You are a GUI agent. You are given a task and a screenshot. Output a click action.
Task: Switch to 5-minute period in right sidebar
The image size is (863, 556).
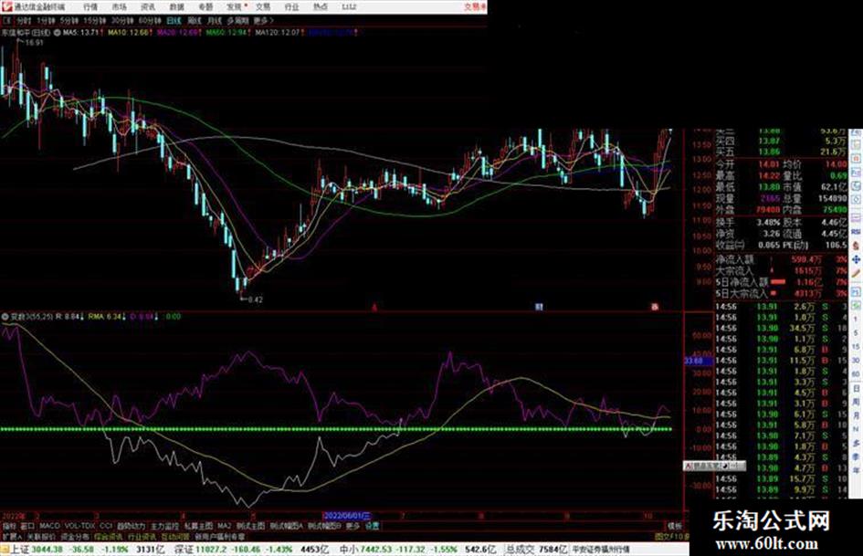pyautogui.click(x=856, y=332)
